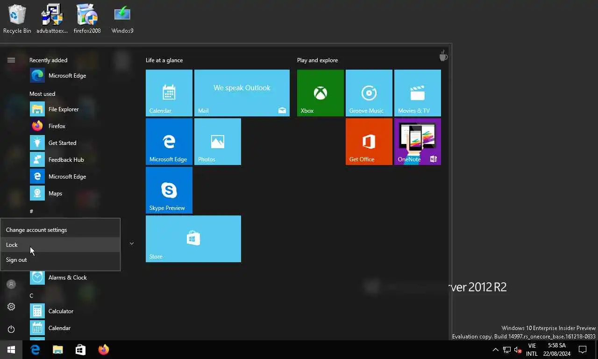This screenshot has width=598, height=359.
Task: Click the network tray icon
Action: (x=507, y=350)
